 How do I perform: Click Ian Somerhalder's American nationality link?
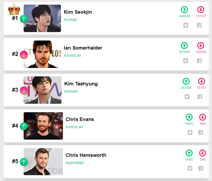coord(72,55)
